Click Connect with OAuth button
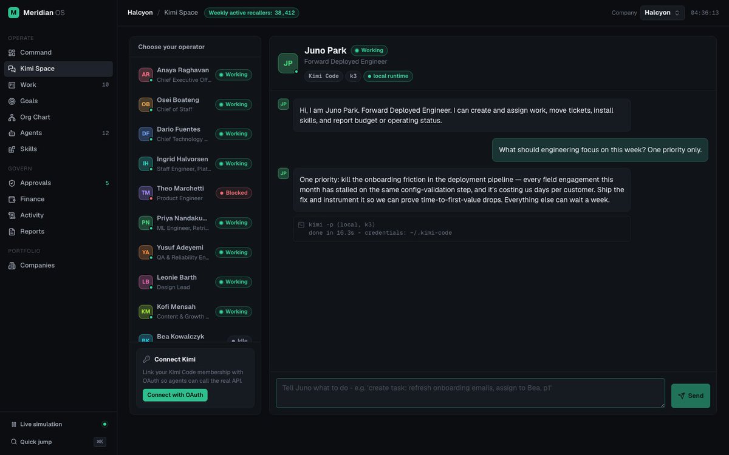 (175, 395)
